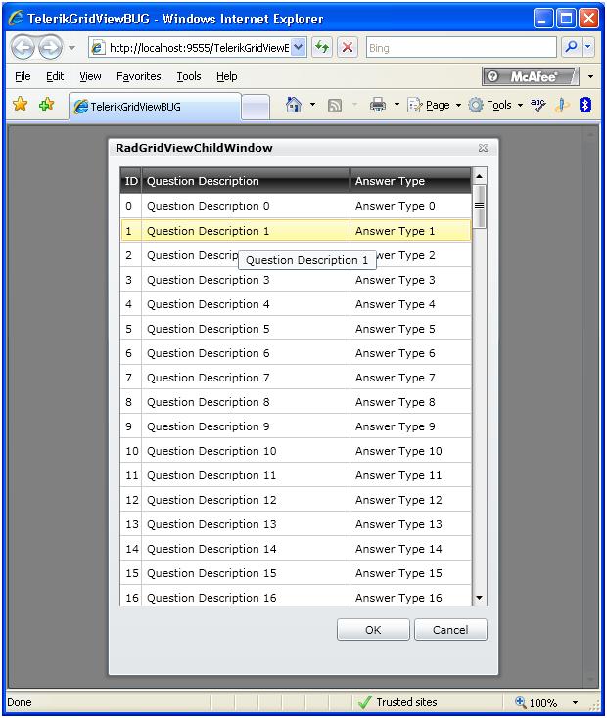Open the View menu
Viewport: 607px width, 718px height.
[x=90, y=76]
